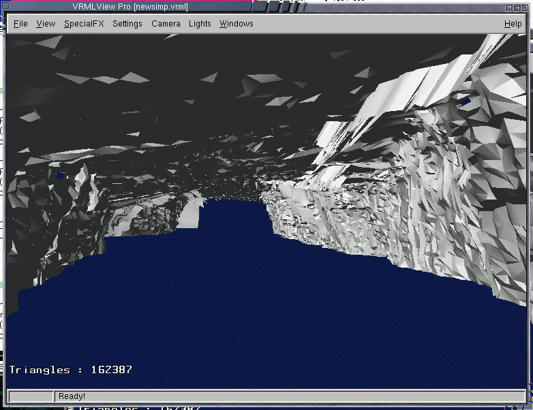
Task: Open the Lights menu
Action: [200, 24]
